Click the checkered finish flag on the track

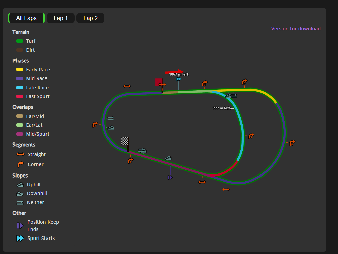(124, 141)
